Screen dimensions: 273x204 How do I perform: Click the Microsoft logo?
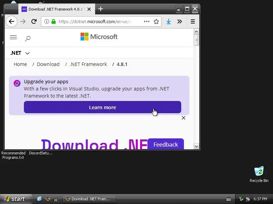pos(99,37)
